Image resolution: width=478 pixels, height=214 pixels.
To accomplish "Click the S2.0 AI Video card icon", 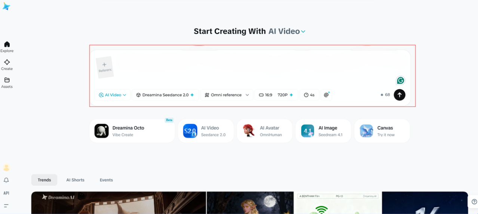I will click(x=190, y=131).
